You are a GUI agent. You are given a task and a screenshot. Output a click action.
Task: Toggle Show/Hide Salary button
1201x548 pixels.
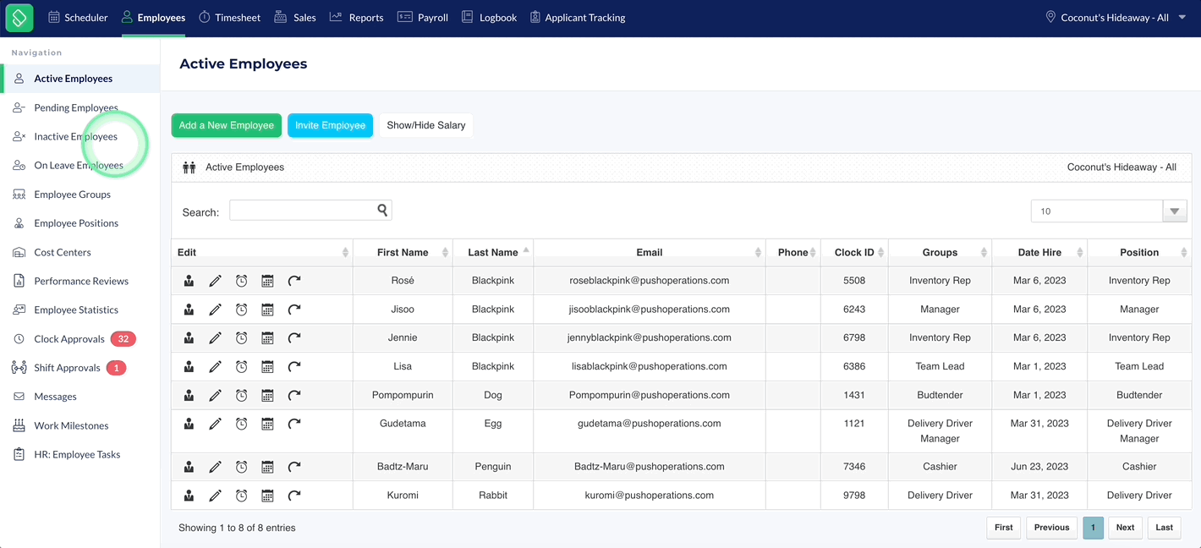click(426, 125)
